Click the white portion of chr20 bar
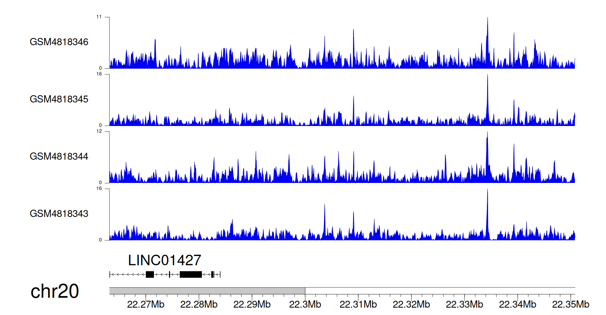 pos(440,291)
